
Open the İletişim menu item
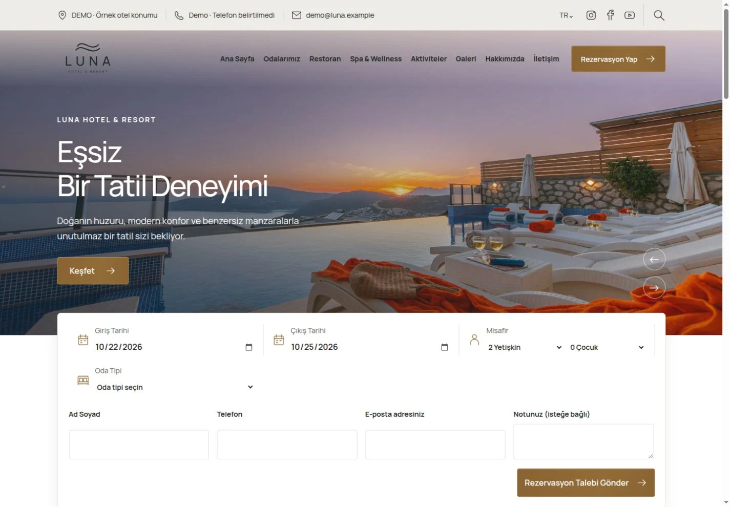[547, 59]
